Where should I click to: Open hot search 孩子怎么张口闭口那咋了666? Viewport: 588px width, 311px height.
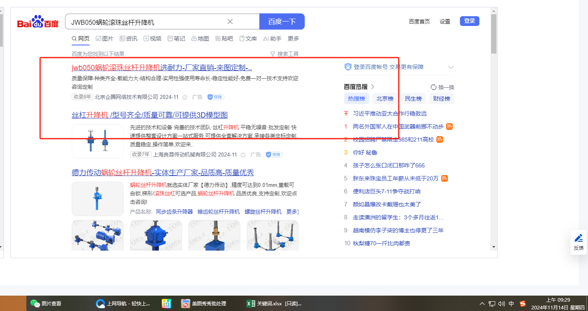tap(389, 165)
